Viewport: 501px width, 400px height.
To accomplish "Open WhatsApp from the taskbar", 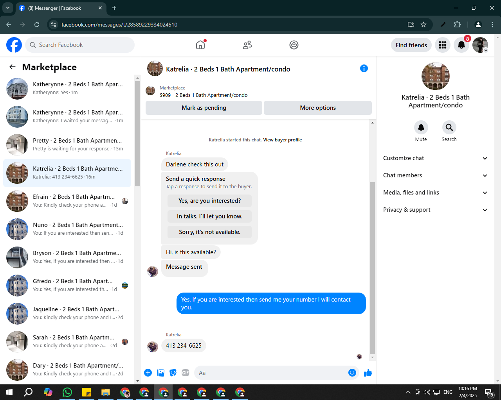I will click(x=67, y=392).
